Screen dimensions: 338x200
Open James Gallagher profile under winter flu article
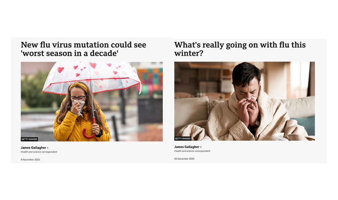187,147
